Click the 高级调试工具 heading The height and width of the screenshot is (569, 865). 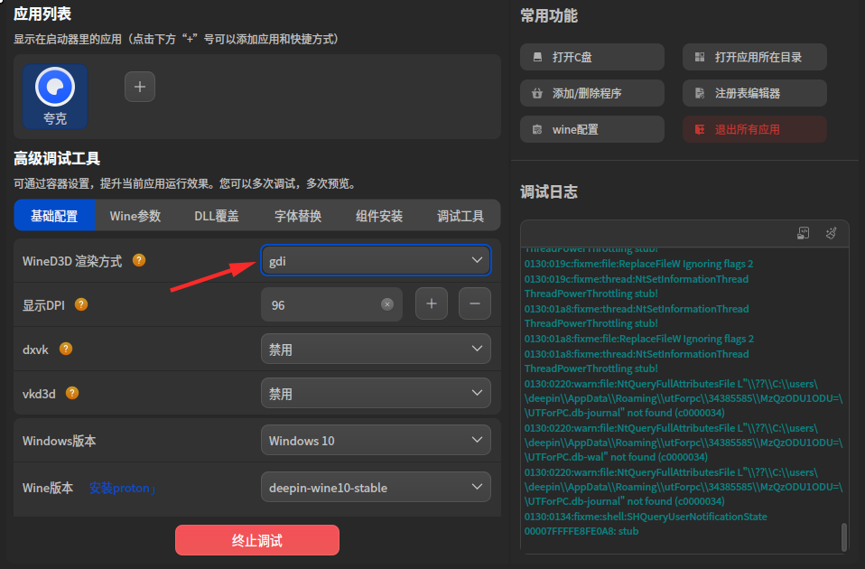[57, 158]
